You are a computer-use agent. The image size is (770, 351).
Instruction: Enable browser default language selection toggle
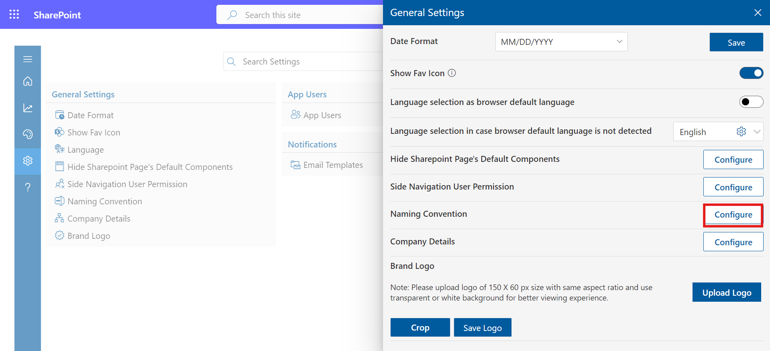pyautogui.click(x=751, y=102)
